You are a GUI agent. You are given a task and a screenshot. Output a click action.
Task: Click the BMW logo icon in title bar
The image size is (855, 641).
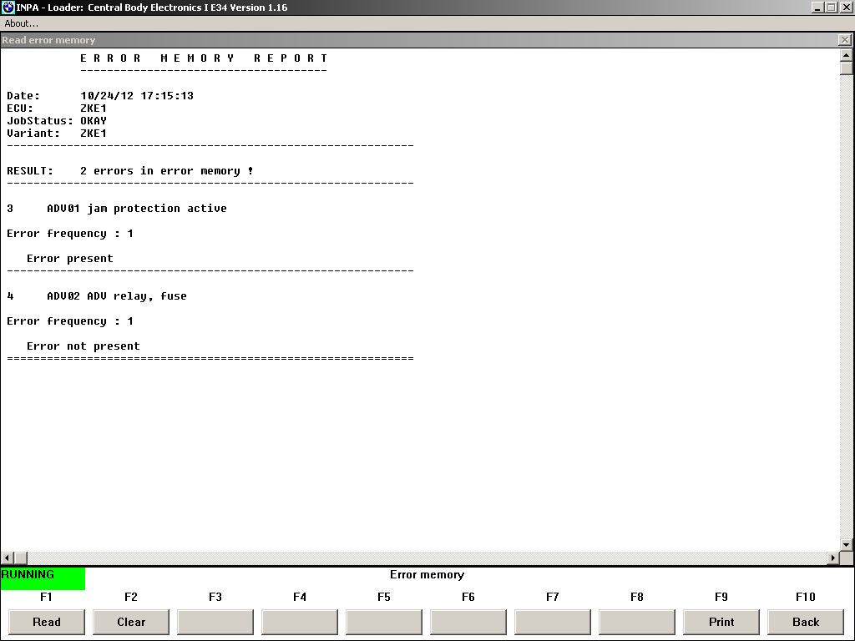(x=8, y=8)
